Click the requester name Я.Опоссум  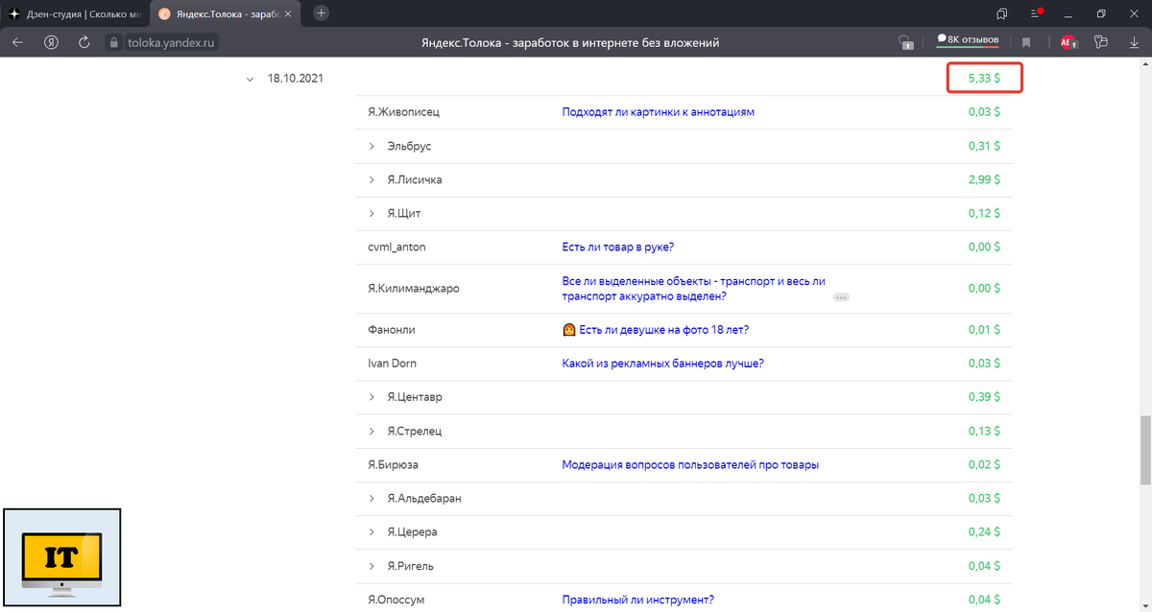397,600
